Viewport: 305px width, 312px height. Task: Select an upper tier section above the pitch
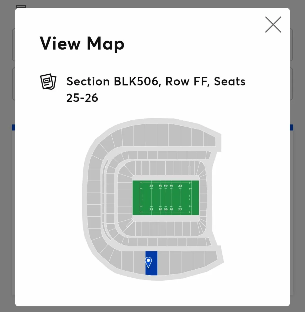tap(163, 134)
